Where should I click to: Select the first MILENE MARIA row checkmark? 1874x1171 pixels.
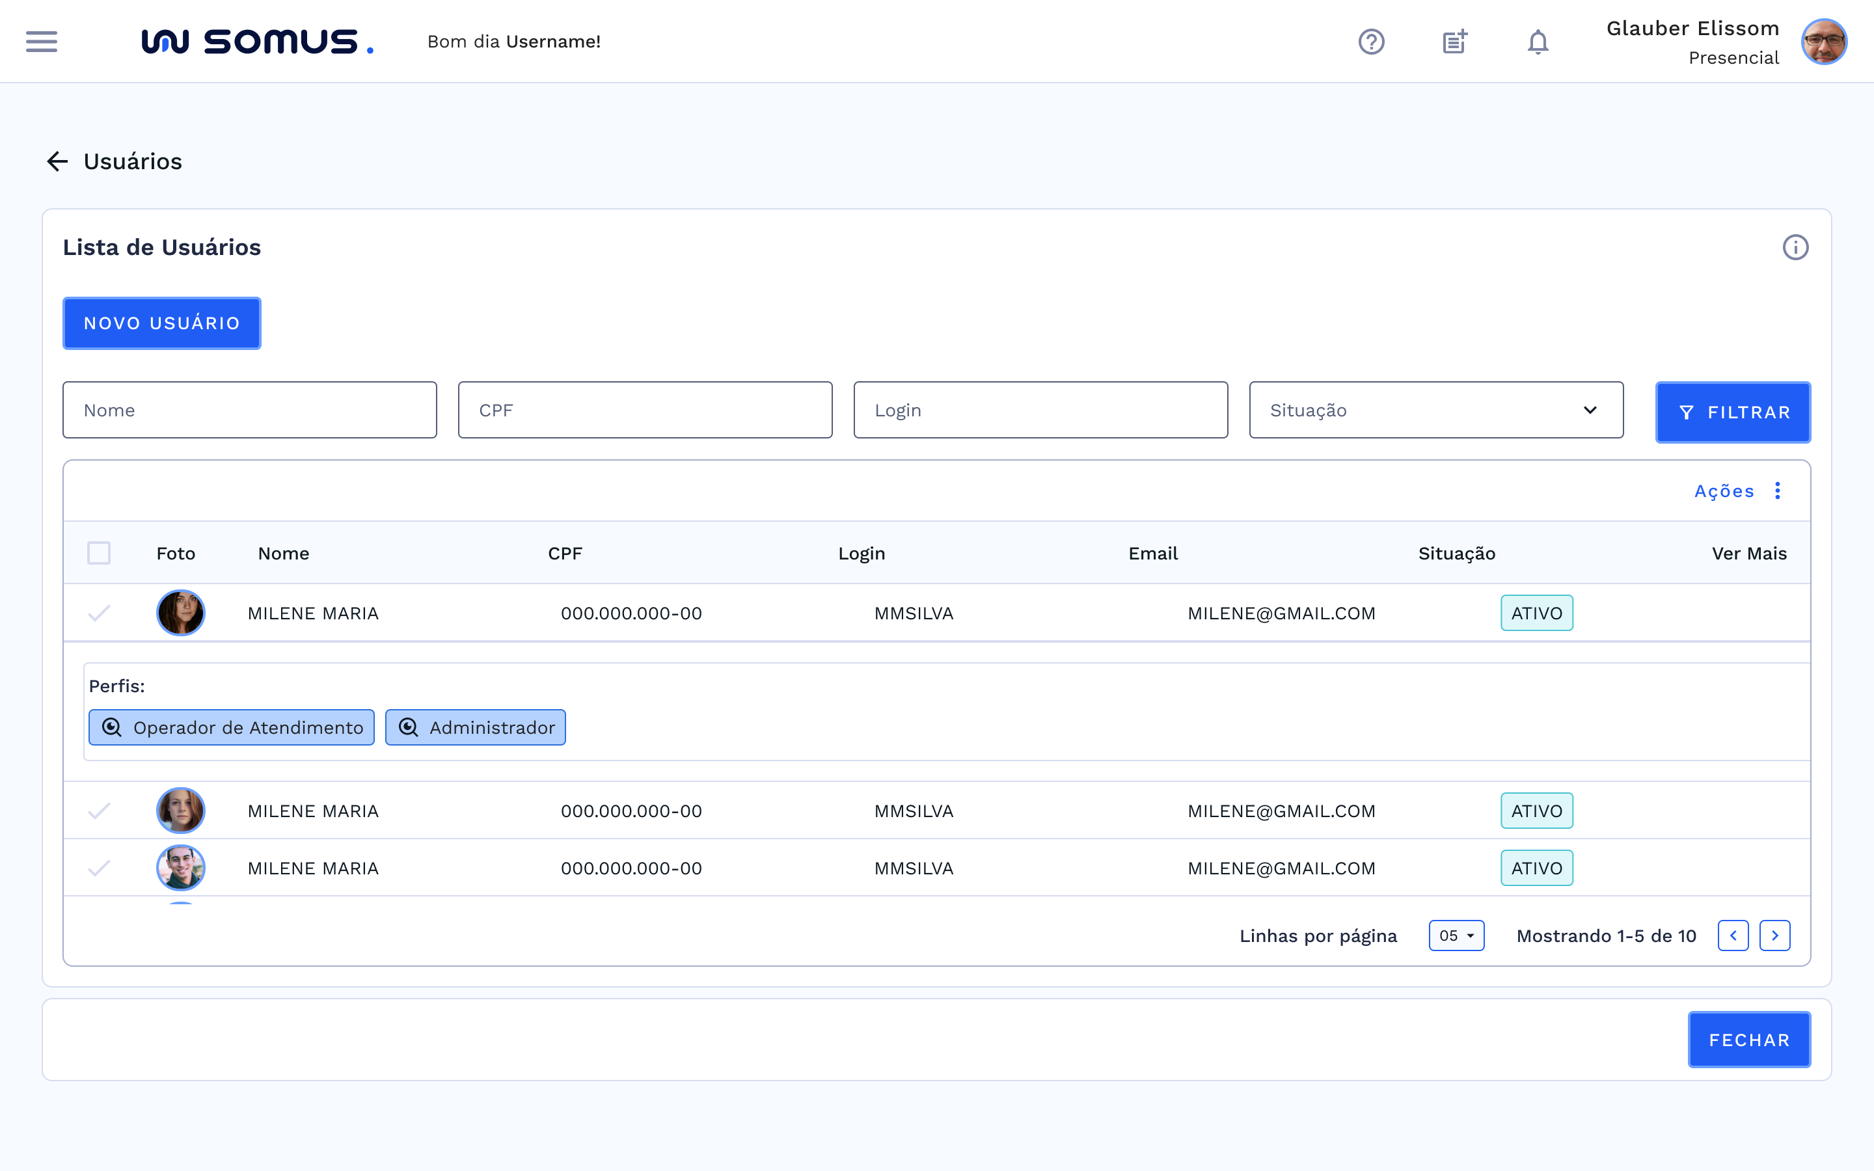(x=99, y=613)
